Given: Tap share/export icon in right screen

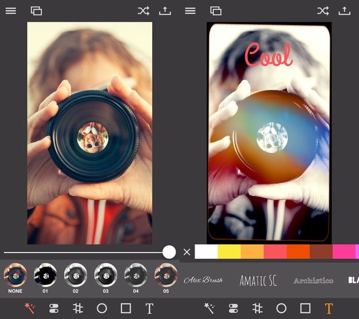Looking at the screenshot, I should (345, 11).
